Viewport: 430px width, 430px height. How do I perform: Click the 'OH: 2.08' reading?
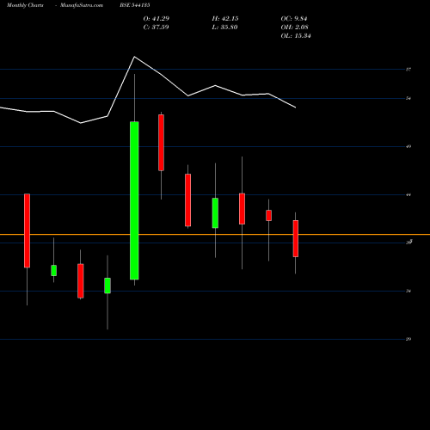pos(294,28)
